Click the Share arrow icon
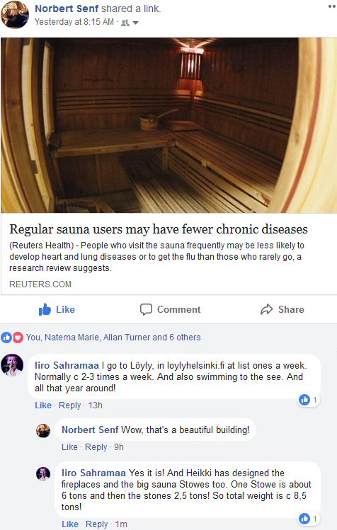 [x=267, y=309]
